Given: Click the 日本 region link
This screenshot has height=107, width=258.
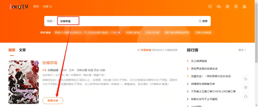Looking at the screenshot, I should (72, 70).
